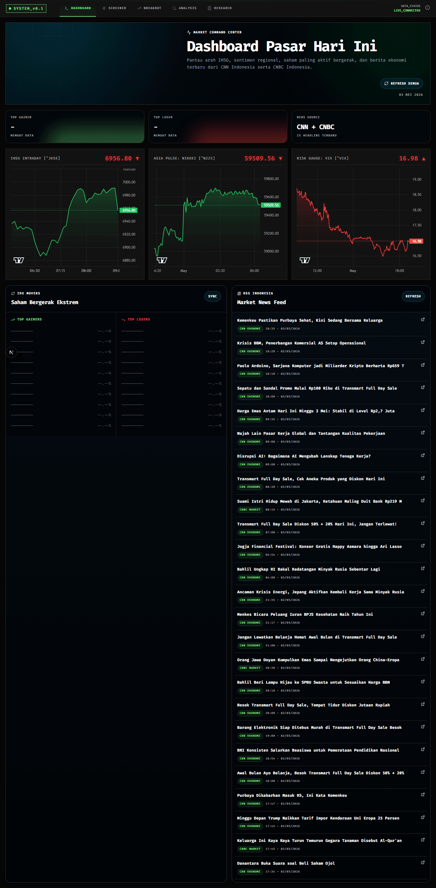
Task: Click the 16.98 price label on VIX chart
Action: 417,241
